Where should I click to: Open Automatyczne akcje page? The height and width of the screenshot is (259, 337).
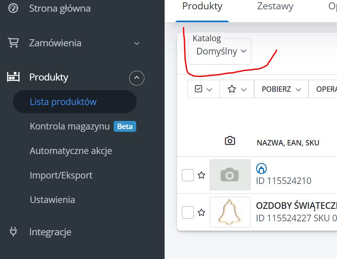(71, 151)
